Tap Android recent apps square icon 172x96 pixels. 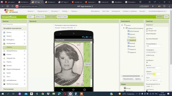tap(84, 90)
